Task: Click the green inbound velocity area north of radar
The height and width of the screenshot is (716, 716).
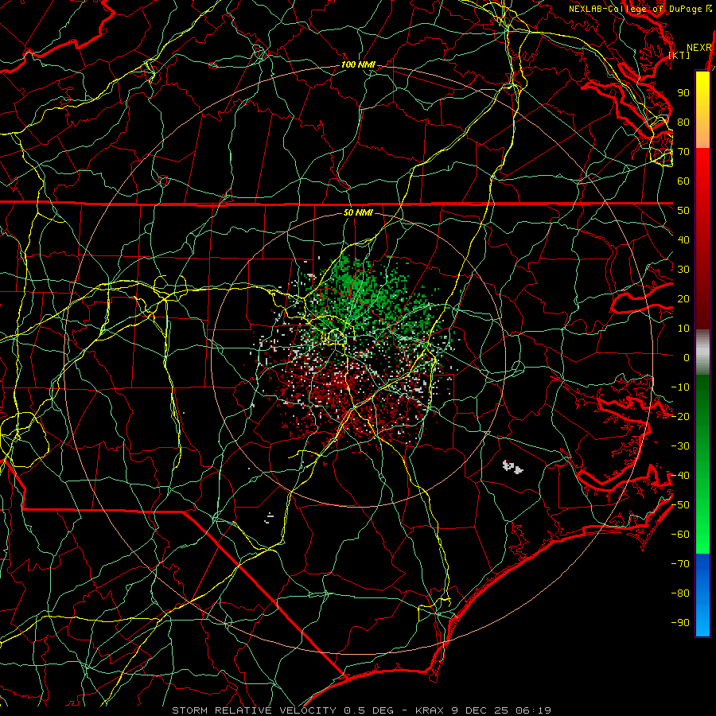Action: [360, 292]
